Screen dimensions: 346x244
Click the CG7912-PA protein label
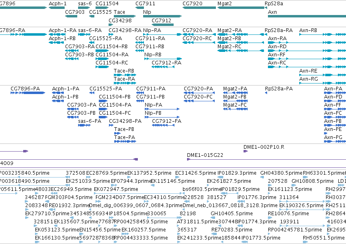[167, 121]
